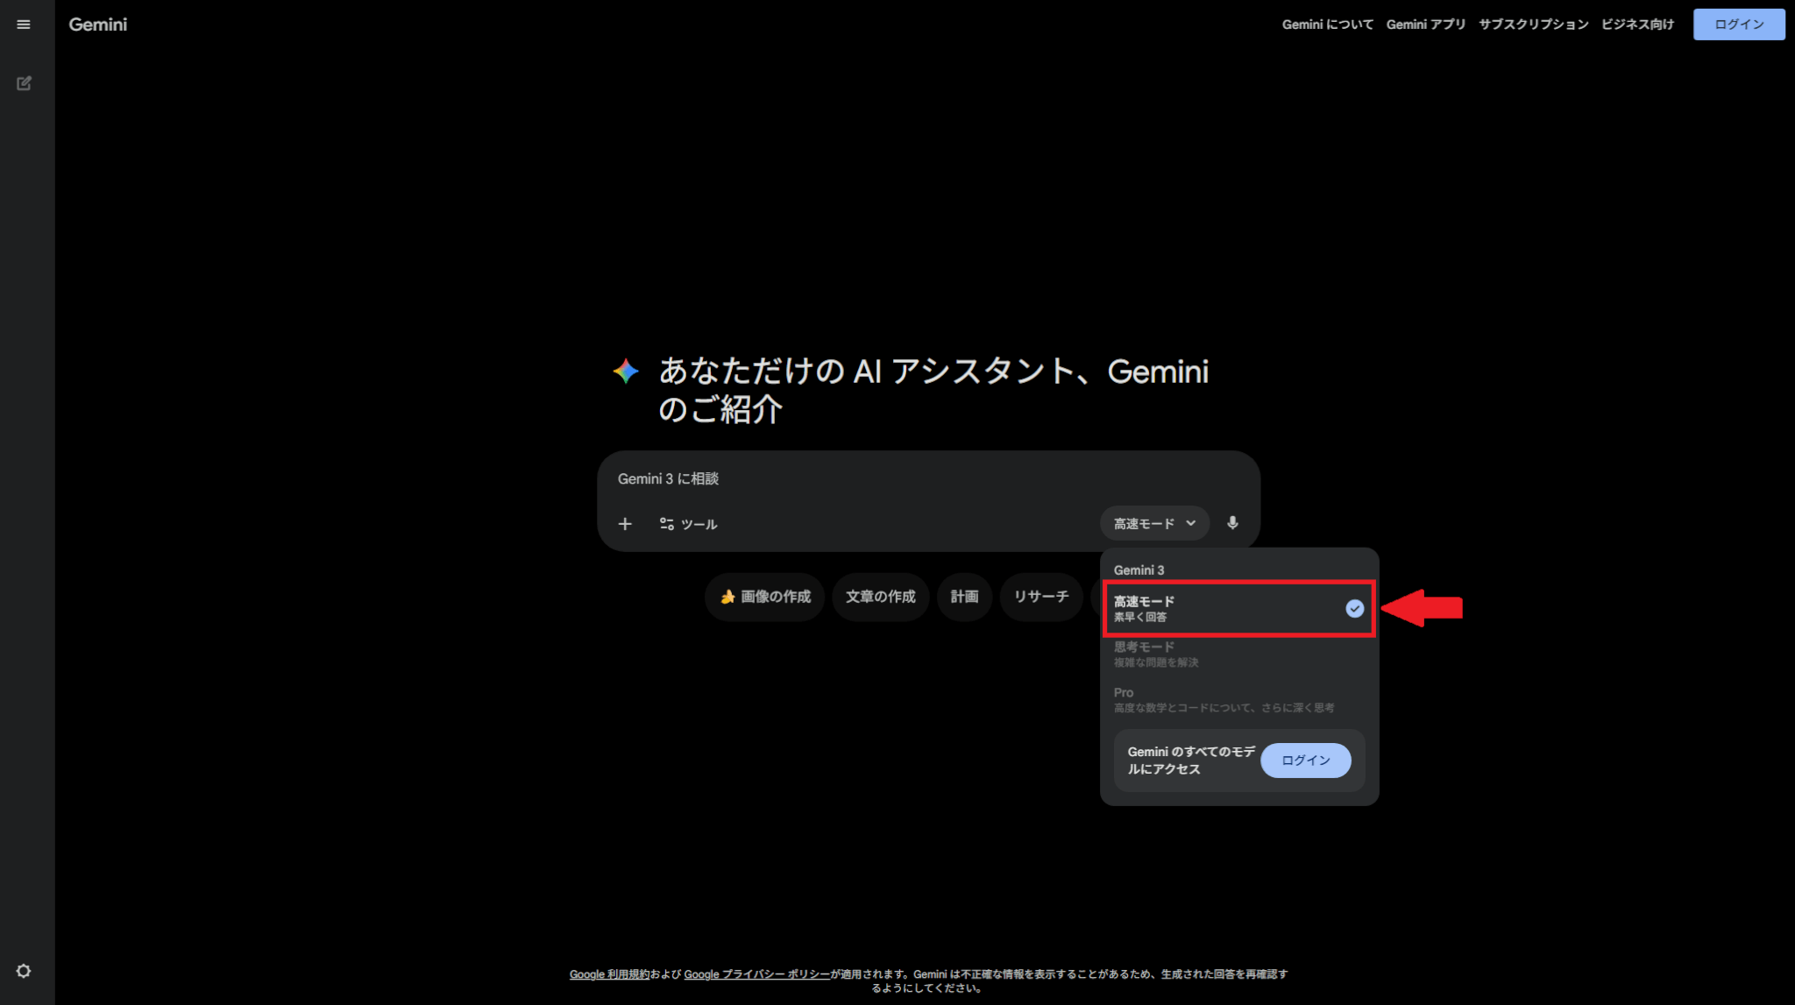Image resolution: width=1795 pixels, height=1005 pixels.
Task: Open サブスクリプション in top navigation
Action: pos(1533,25)
